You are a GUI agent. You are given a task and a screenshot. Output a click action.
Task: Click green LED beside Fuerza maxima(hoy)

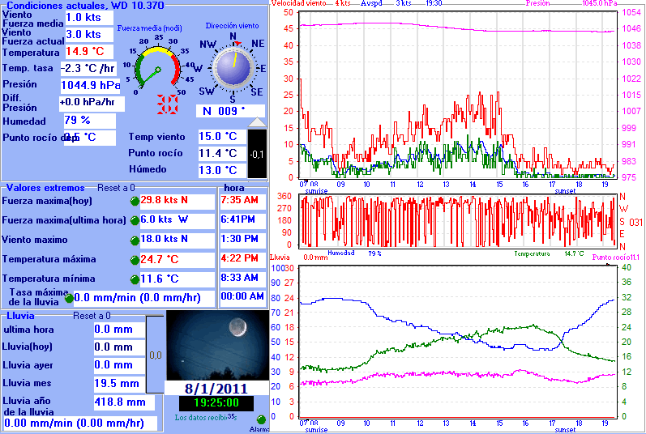click(x=135, y=201)
